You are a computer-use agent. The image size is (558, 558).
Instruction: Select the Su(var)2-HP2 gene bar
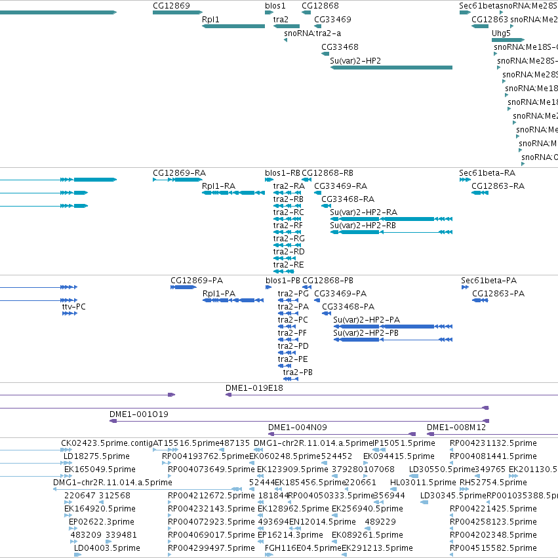391,68
